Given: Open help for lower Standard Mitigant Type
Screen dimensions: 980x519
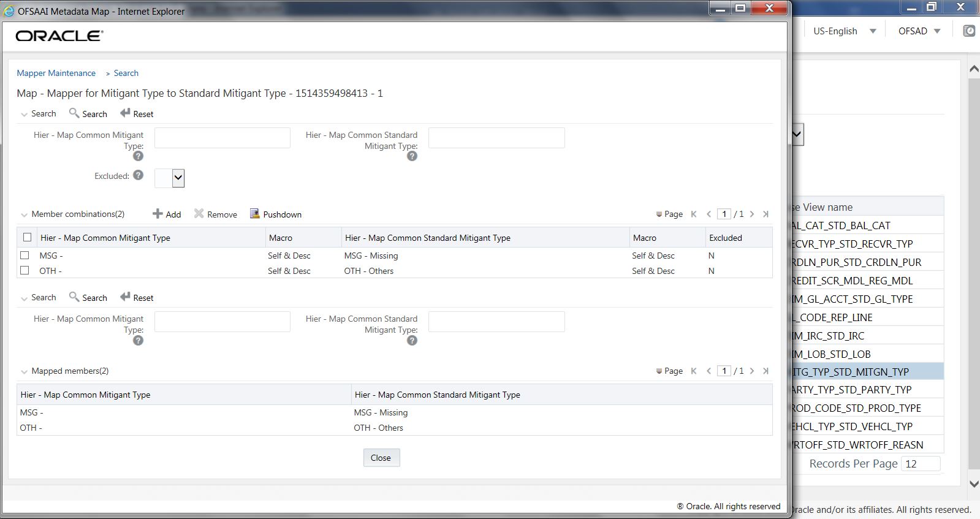Looking at the screenshot, I should coord(412,340).
